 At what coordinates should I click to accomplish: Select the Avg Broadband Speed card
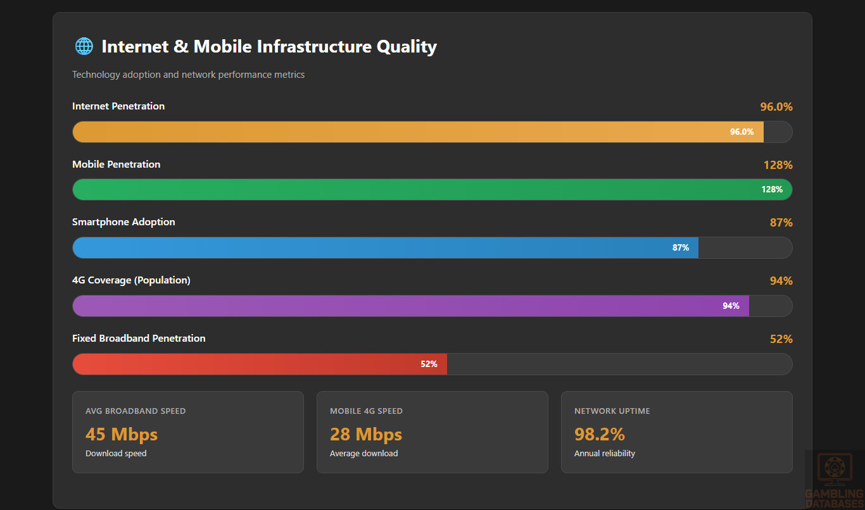[x=187, y=432]
